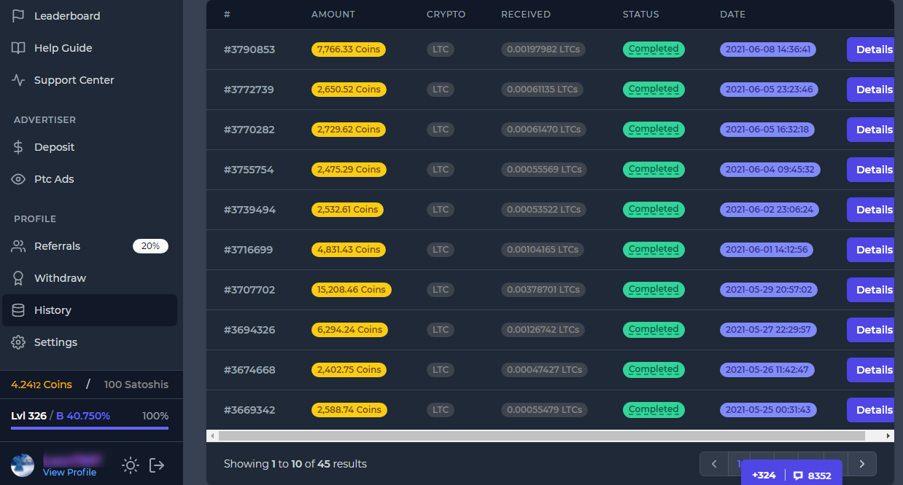This screenshot has width=903, height=485.
Task: Click the 15,208.46 Coins amount
Action: point(352,290)
